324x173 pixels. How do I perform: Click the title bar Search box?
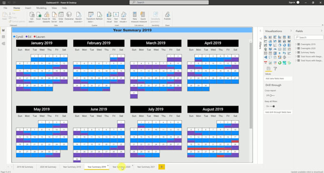(169, 2)
